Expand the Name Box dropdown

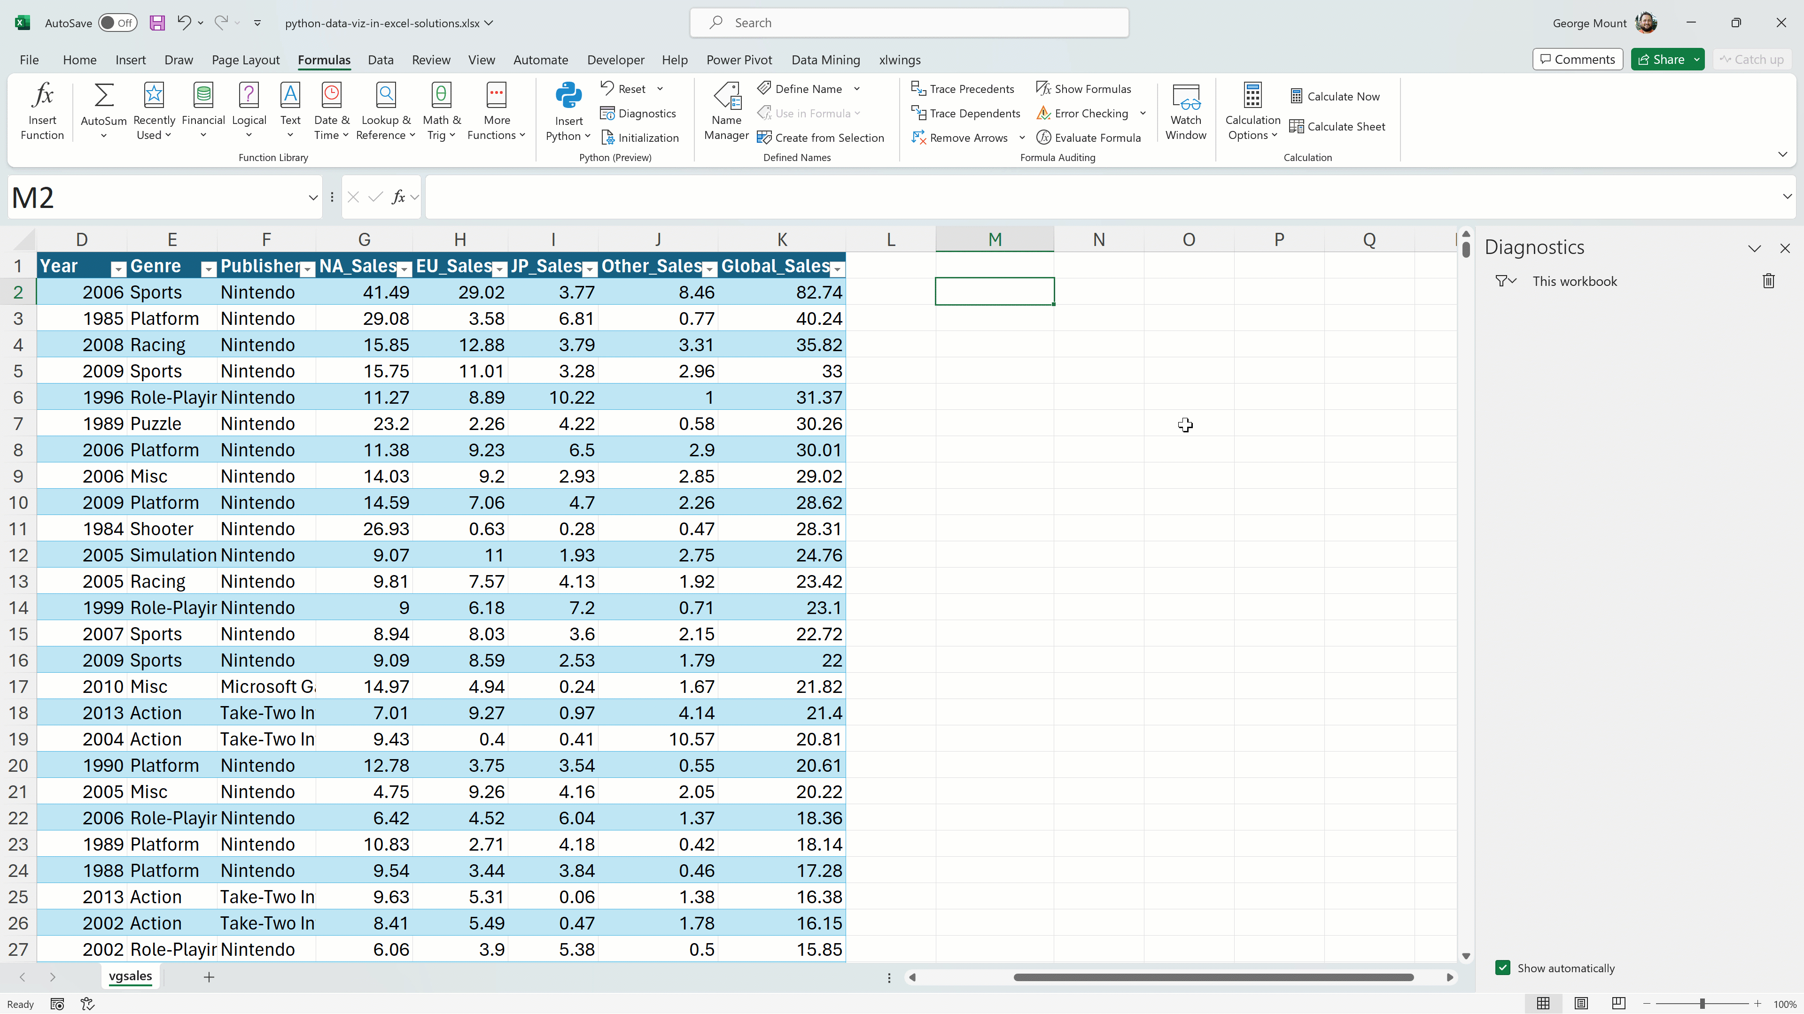[312, 198]
